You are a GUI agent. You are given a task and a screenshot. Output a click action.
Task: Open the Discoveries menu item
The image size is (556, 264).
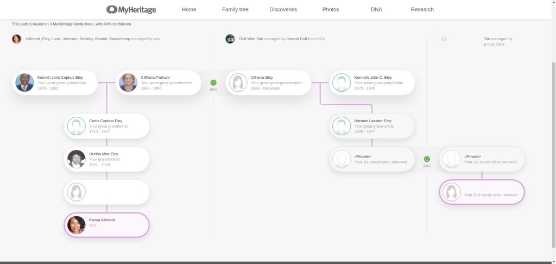(283, 9)
